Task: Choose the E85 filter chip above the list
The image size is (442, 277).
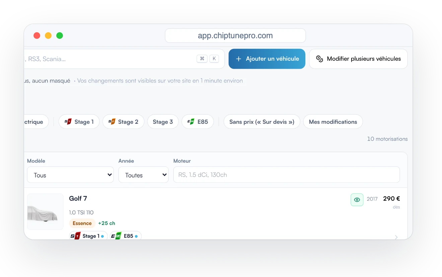Action: pyautogui.click(x=198, y=122)
